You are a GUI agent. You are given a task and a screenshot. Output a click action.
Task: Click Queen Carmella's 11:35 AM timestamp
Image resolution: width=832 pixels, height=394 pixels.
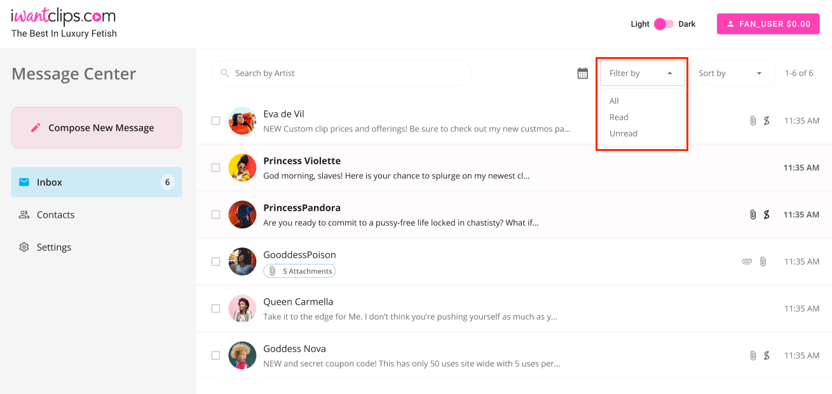[801, 308]
